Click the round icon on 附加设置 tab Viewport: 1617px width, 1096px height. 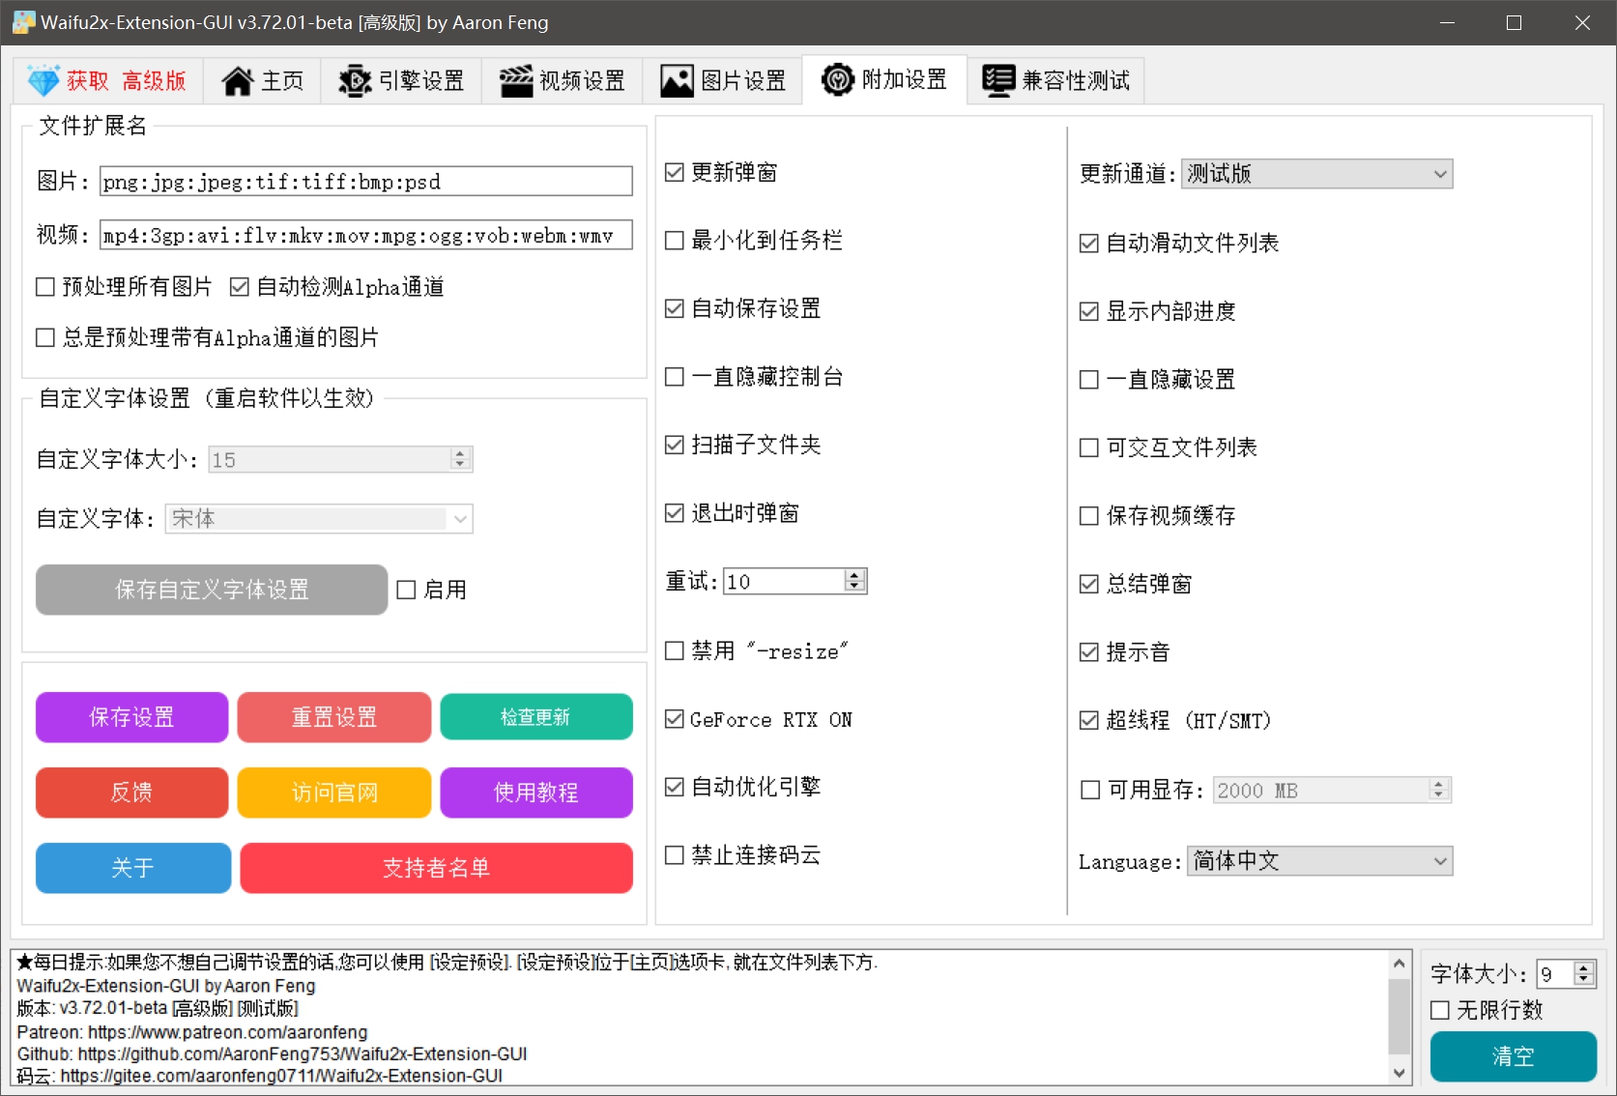pyautogui.click(x=838, y=79)
